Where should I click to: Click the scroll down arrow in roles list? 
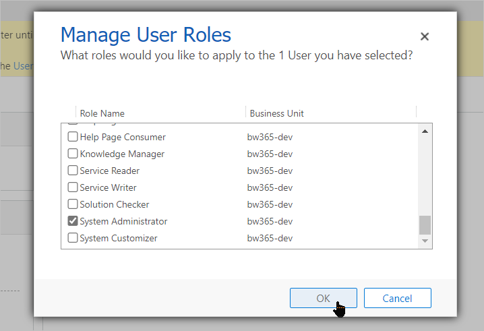pos(425,241)
